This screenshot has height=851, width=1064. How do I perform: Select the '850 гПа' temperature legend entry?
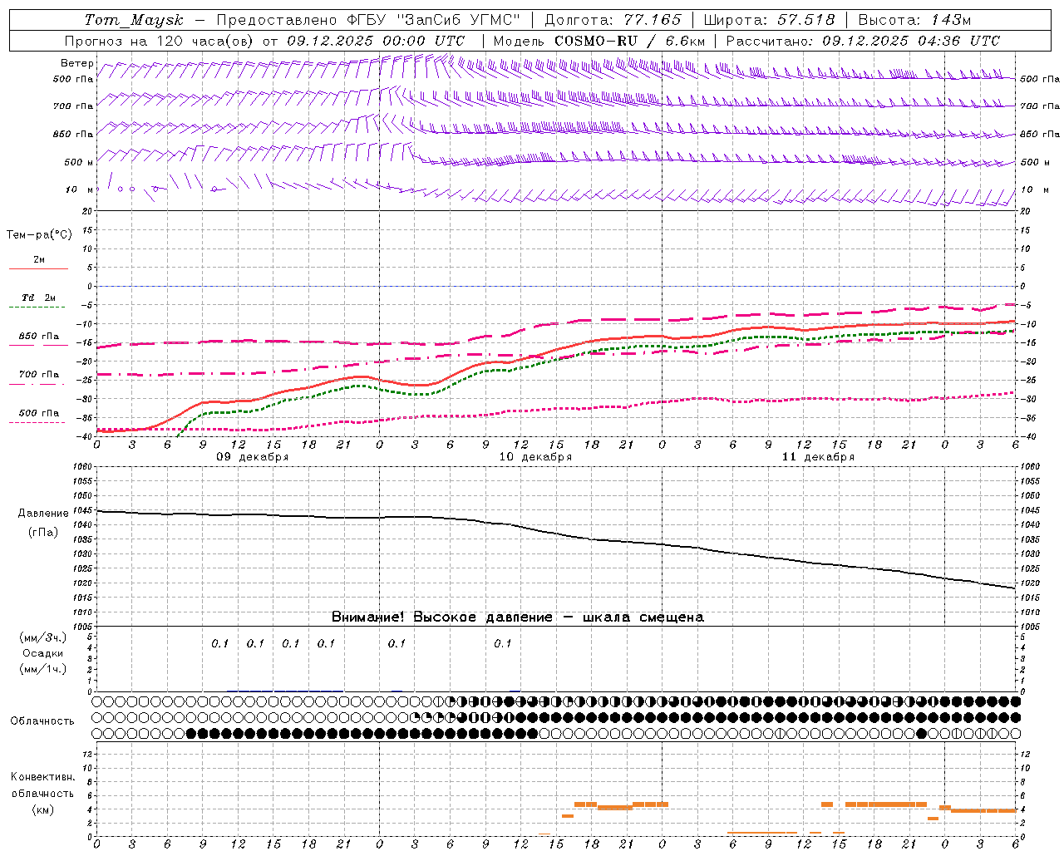coord(39,337)
